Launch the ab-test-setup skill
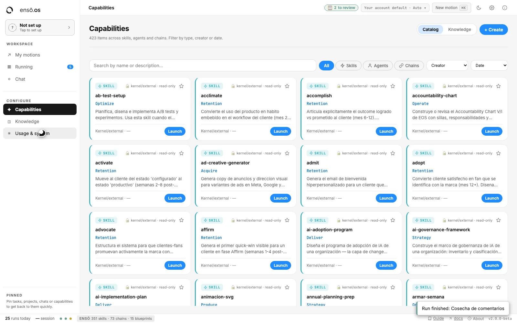 (175, 131)
